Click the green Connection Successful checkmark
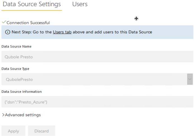 click(4, 22)
